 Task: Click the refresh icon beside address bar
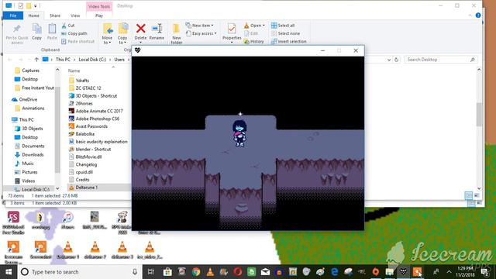[x=396, y=60]
